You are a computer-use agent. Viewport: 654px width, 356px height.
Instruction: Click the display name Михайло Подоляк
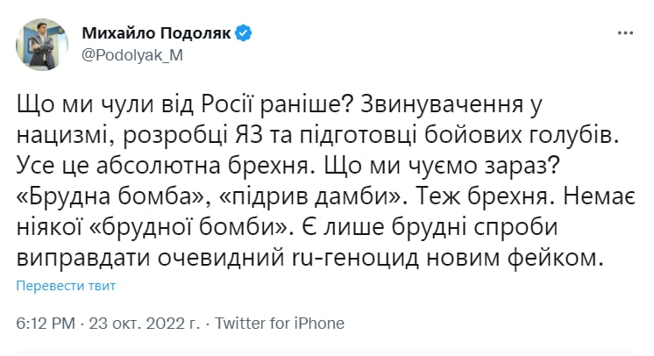(154, 33)
